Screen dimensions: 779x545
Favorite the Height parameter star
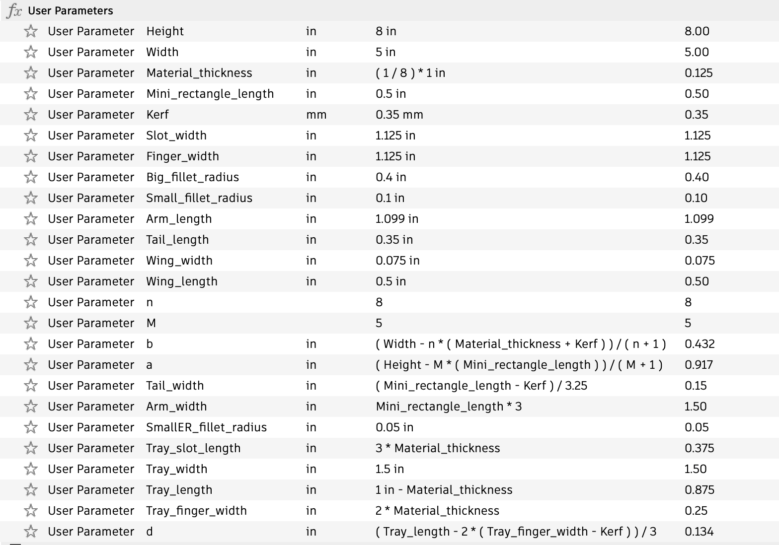point(31,31)
